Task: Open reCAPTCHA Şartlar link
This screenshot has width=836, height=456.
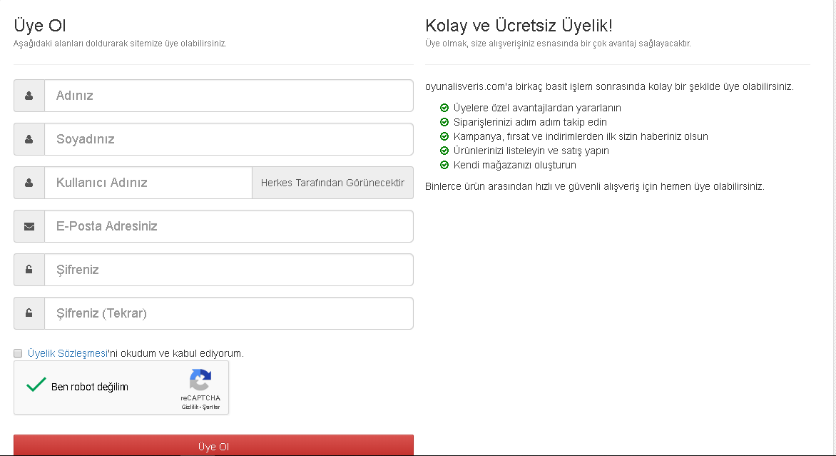Action: coord(211,407)
